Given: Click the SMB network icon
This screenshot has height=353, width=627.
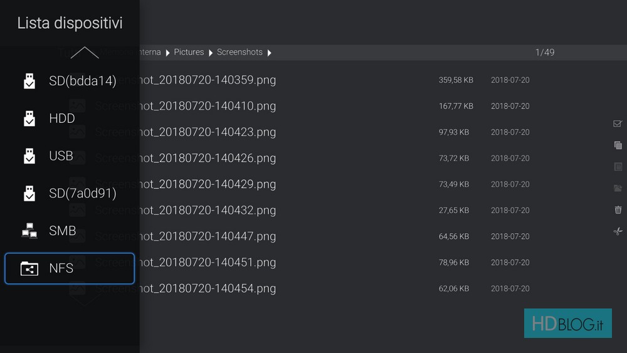Looking at the screenshot, I should pos(29,231).
